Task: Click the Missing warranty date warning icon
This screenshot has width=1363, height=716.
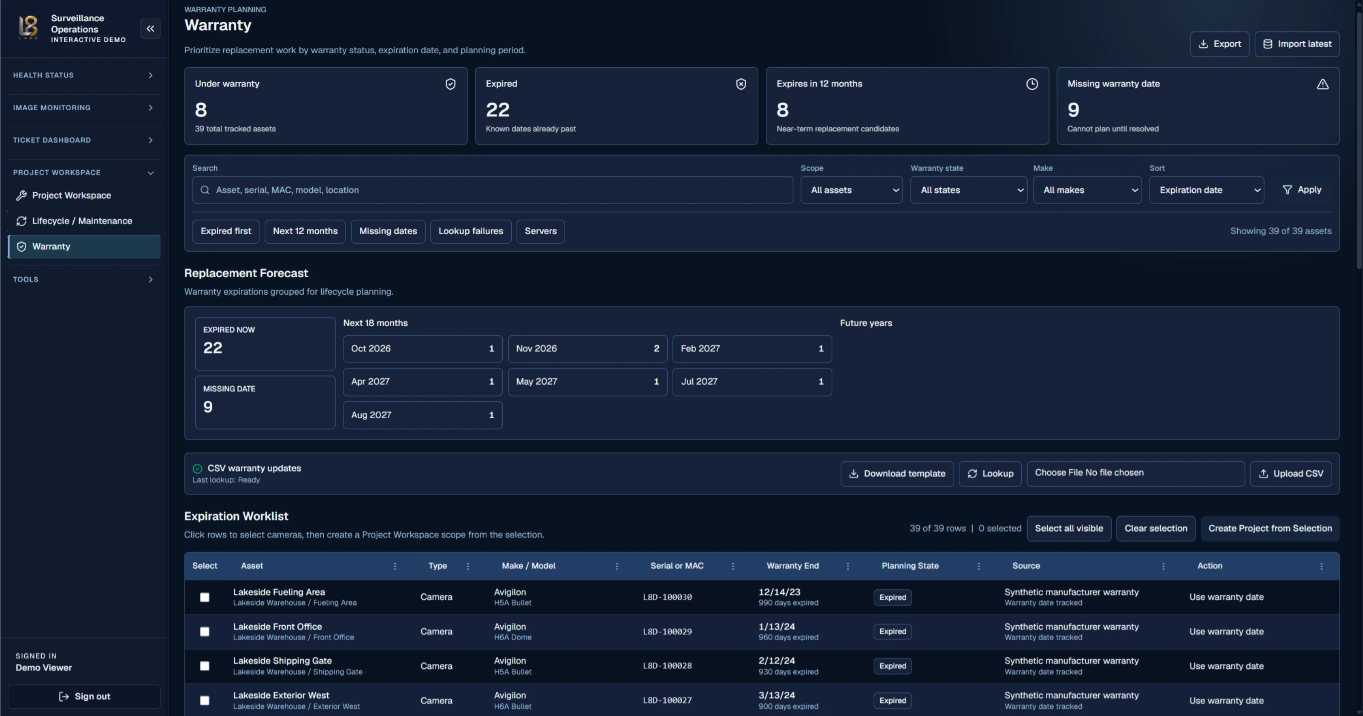Action: (1322, 84)
